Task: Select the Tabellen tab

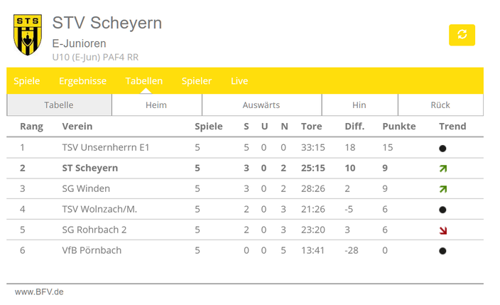Action: pyautogui.click(x=143, y=81)
